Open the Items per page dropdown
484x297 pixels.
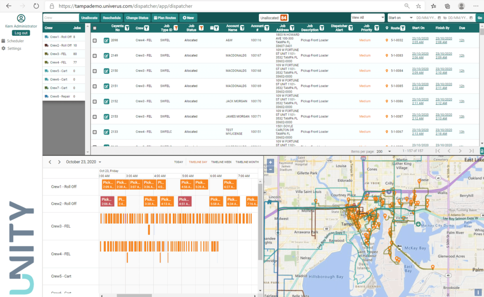(x=383, y=152)
